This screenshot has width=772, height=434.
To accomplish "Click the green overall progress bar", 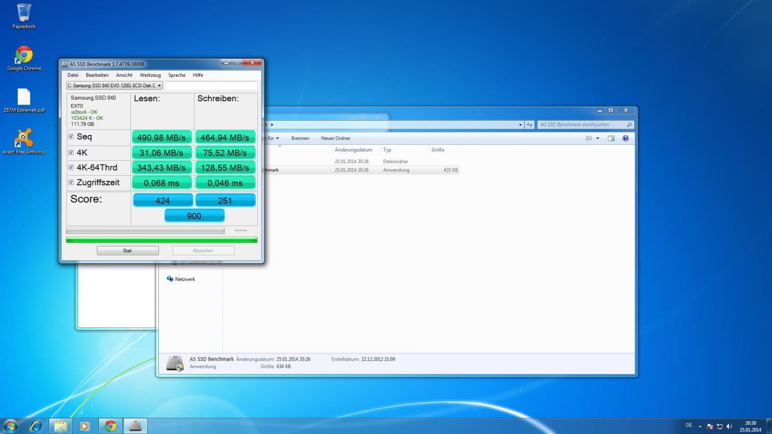I will [162, 240].
